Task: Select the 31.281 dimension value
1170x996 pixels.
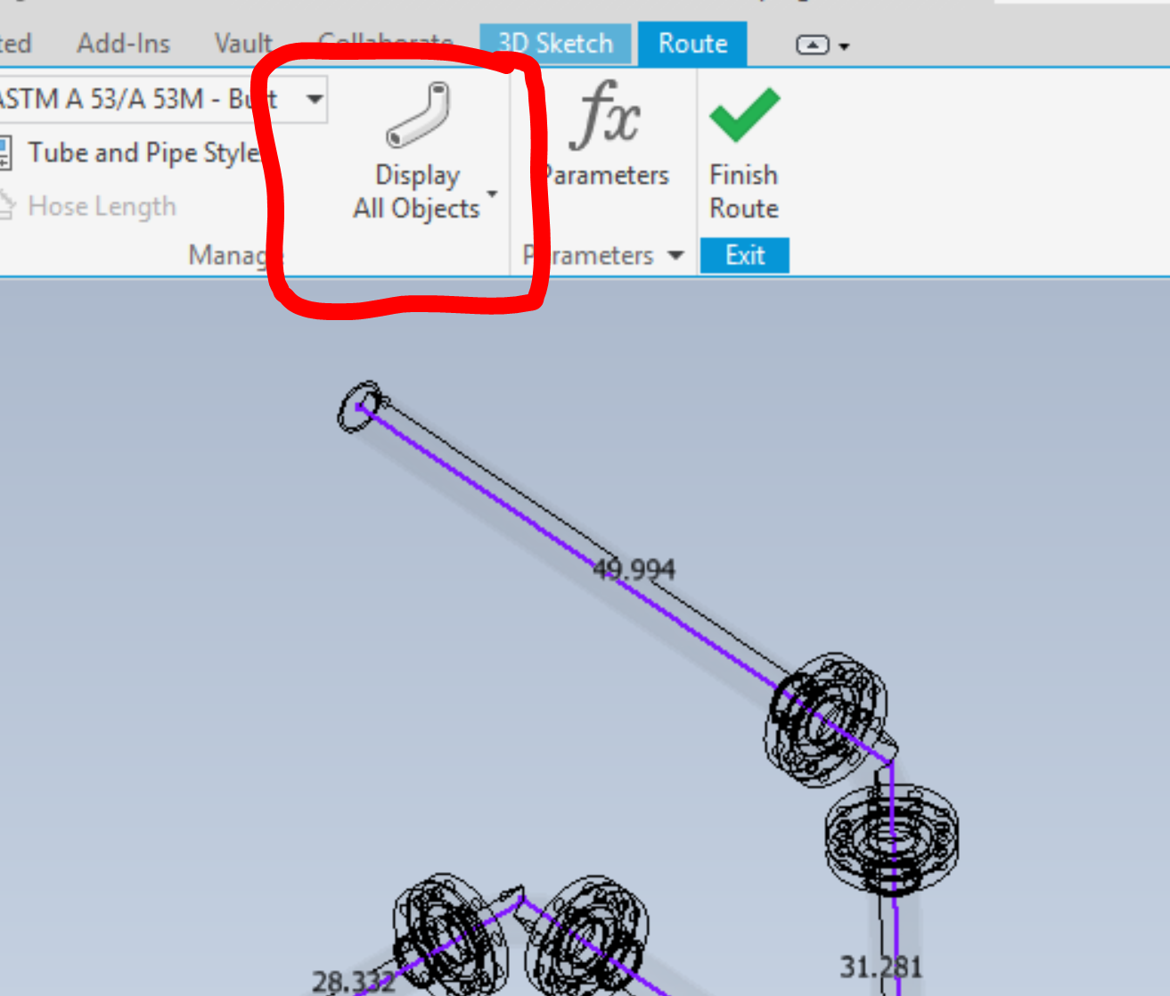Action: point(882,966)
